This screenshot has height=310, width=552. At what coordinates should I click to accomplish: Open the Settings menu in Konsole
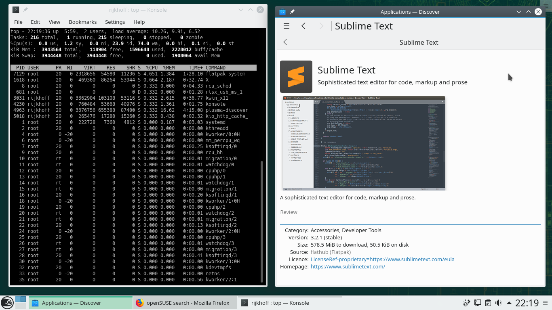point(115,22)
